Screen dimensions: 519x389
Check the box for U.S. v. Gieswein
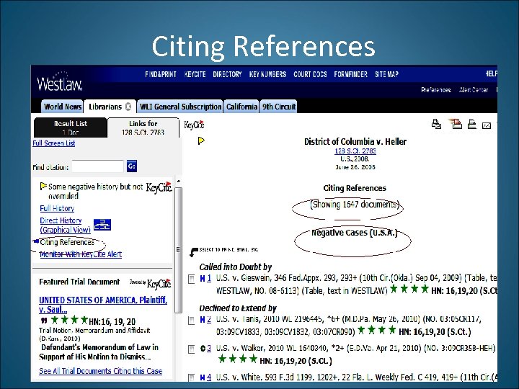(x=191, y=280)
